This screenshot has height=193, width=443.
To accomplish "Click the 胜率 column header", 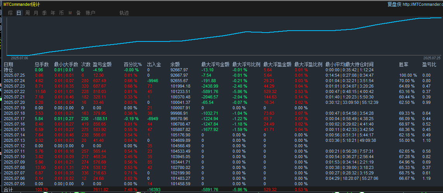I will pos(404,64).
